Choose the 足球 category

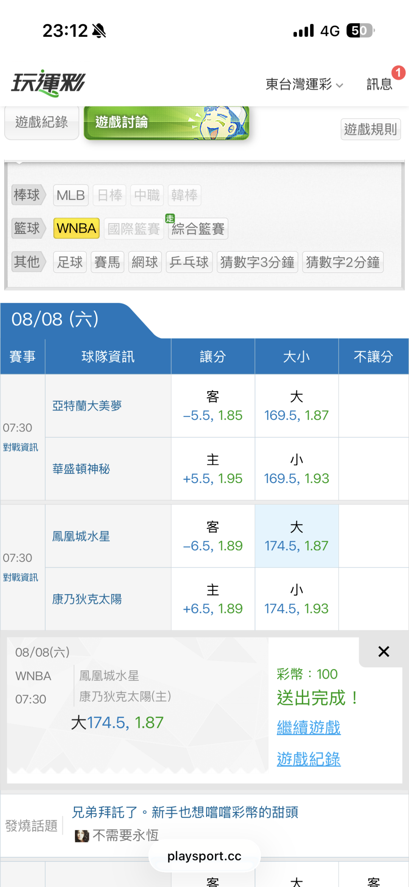pos(70,262)
